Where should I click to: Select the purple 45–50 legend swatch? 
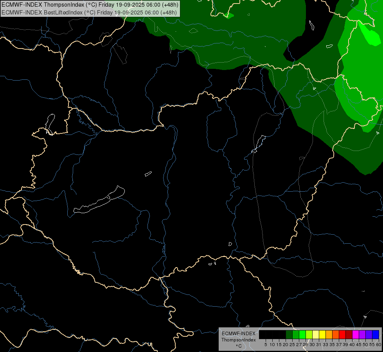pos(362,334)
